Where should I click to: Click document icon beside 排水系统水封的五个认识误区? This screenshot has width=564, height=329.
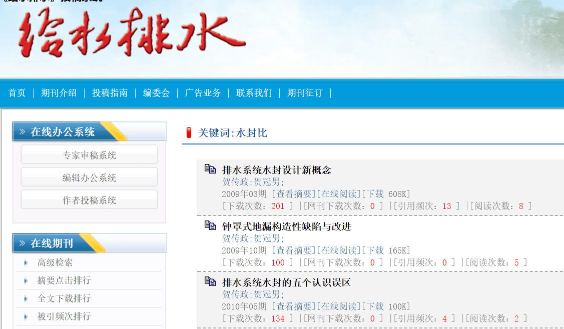click(x=210, y=281)
